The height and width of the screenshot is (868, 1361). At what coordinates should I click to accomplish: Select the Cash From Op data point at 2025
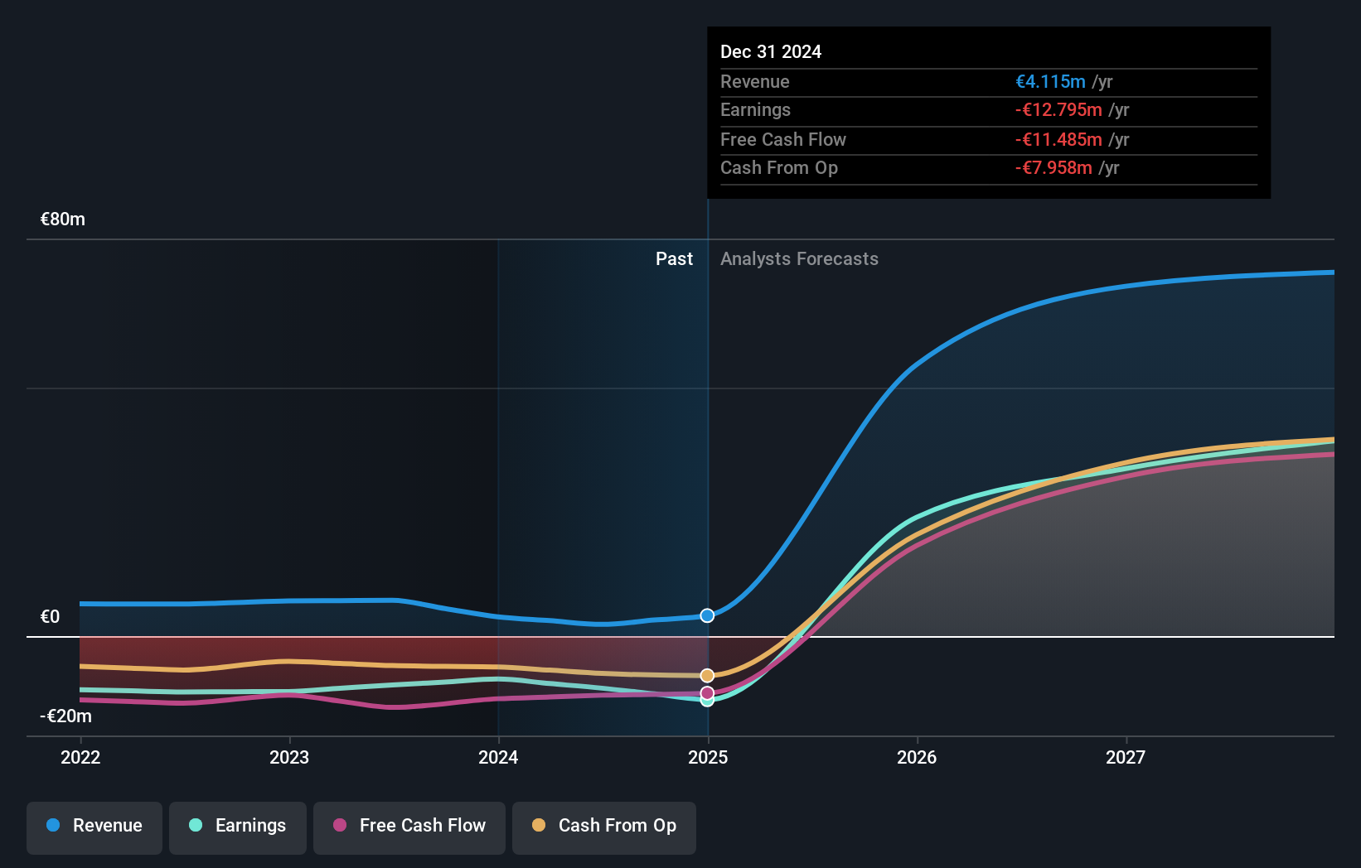pyautogui.click(x=707, y=676)
